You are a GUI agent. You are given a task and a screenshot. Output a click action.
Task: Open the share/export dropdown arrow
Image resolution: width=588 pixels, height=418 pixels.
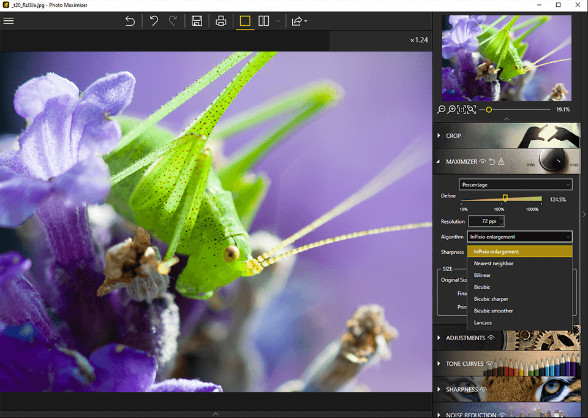point(305,21)
